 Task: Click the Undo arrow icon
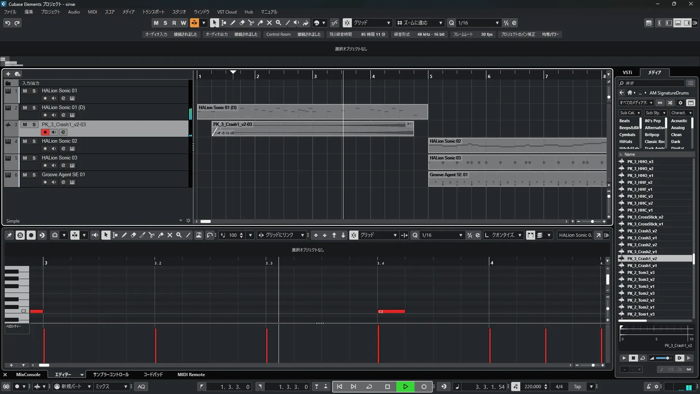[8, 23]
